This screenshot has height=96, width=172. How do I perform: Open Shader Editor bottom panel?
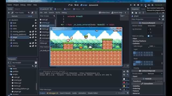(93, 93)
